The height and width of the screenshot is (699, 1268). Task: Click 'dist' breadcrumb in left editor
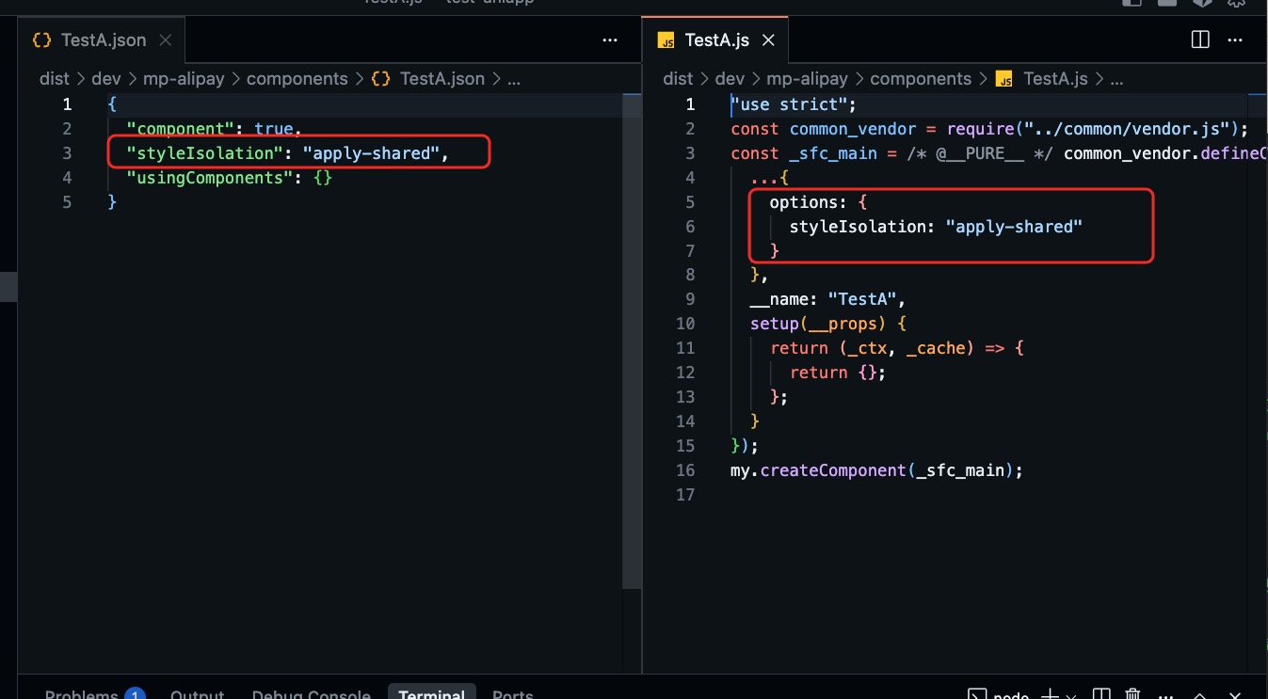click(54, 79)
